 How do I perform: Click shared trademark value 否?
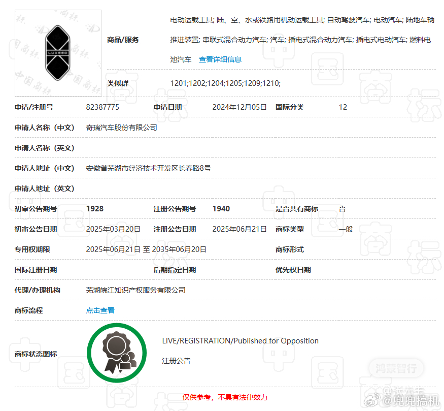(343, 209)
